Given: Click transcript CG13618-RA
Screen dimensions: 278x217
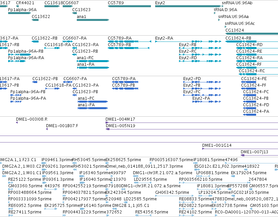Looking at the screenshot, I should 57,45.
